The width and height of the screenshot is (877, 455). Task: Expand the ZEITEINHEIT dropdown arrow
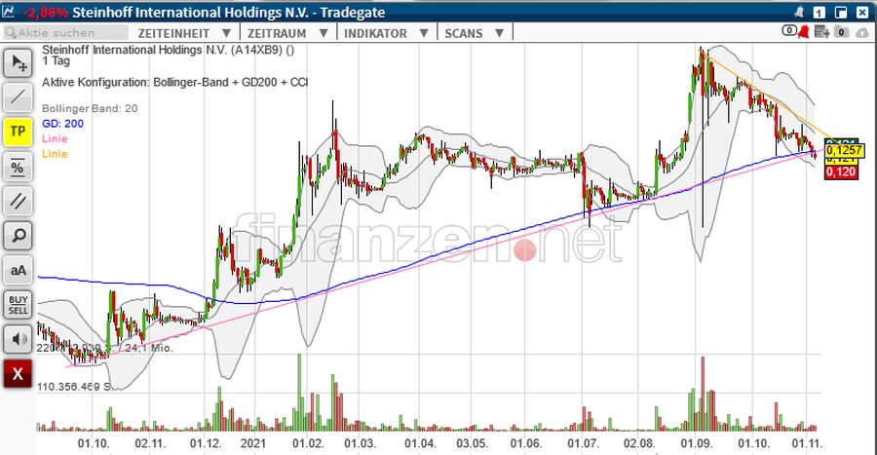(226, 33)
